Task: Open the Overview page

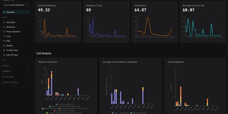Action: pyautogui.click(x=16, y=12)
